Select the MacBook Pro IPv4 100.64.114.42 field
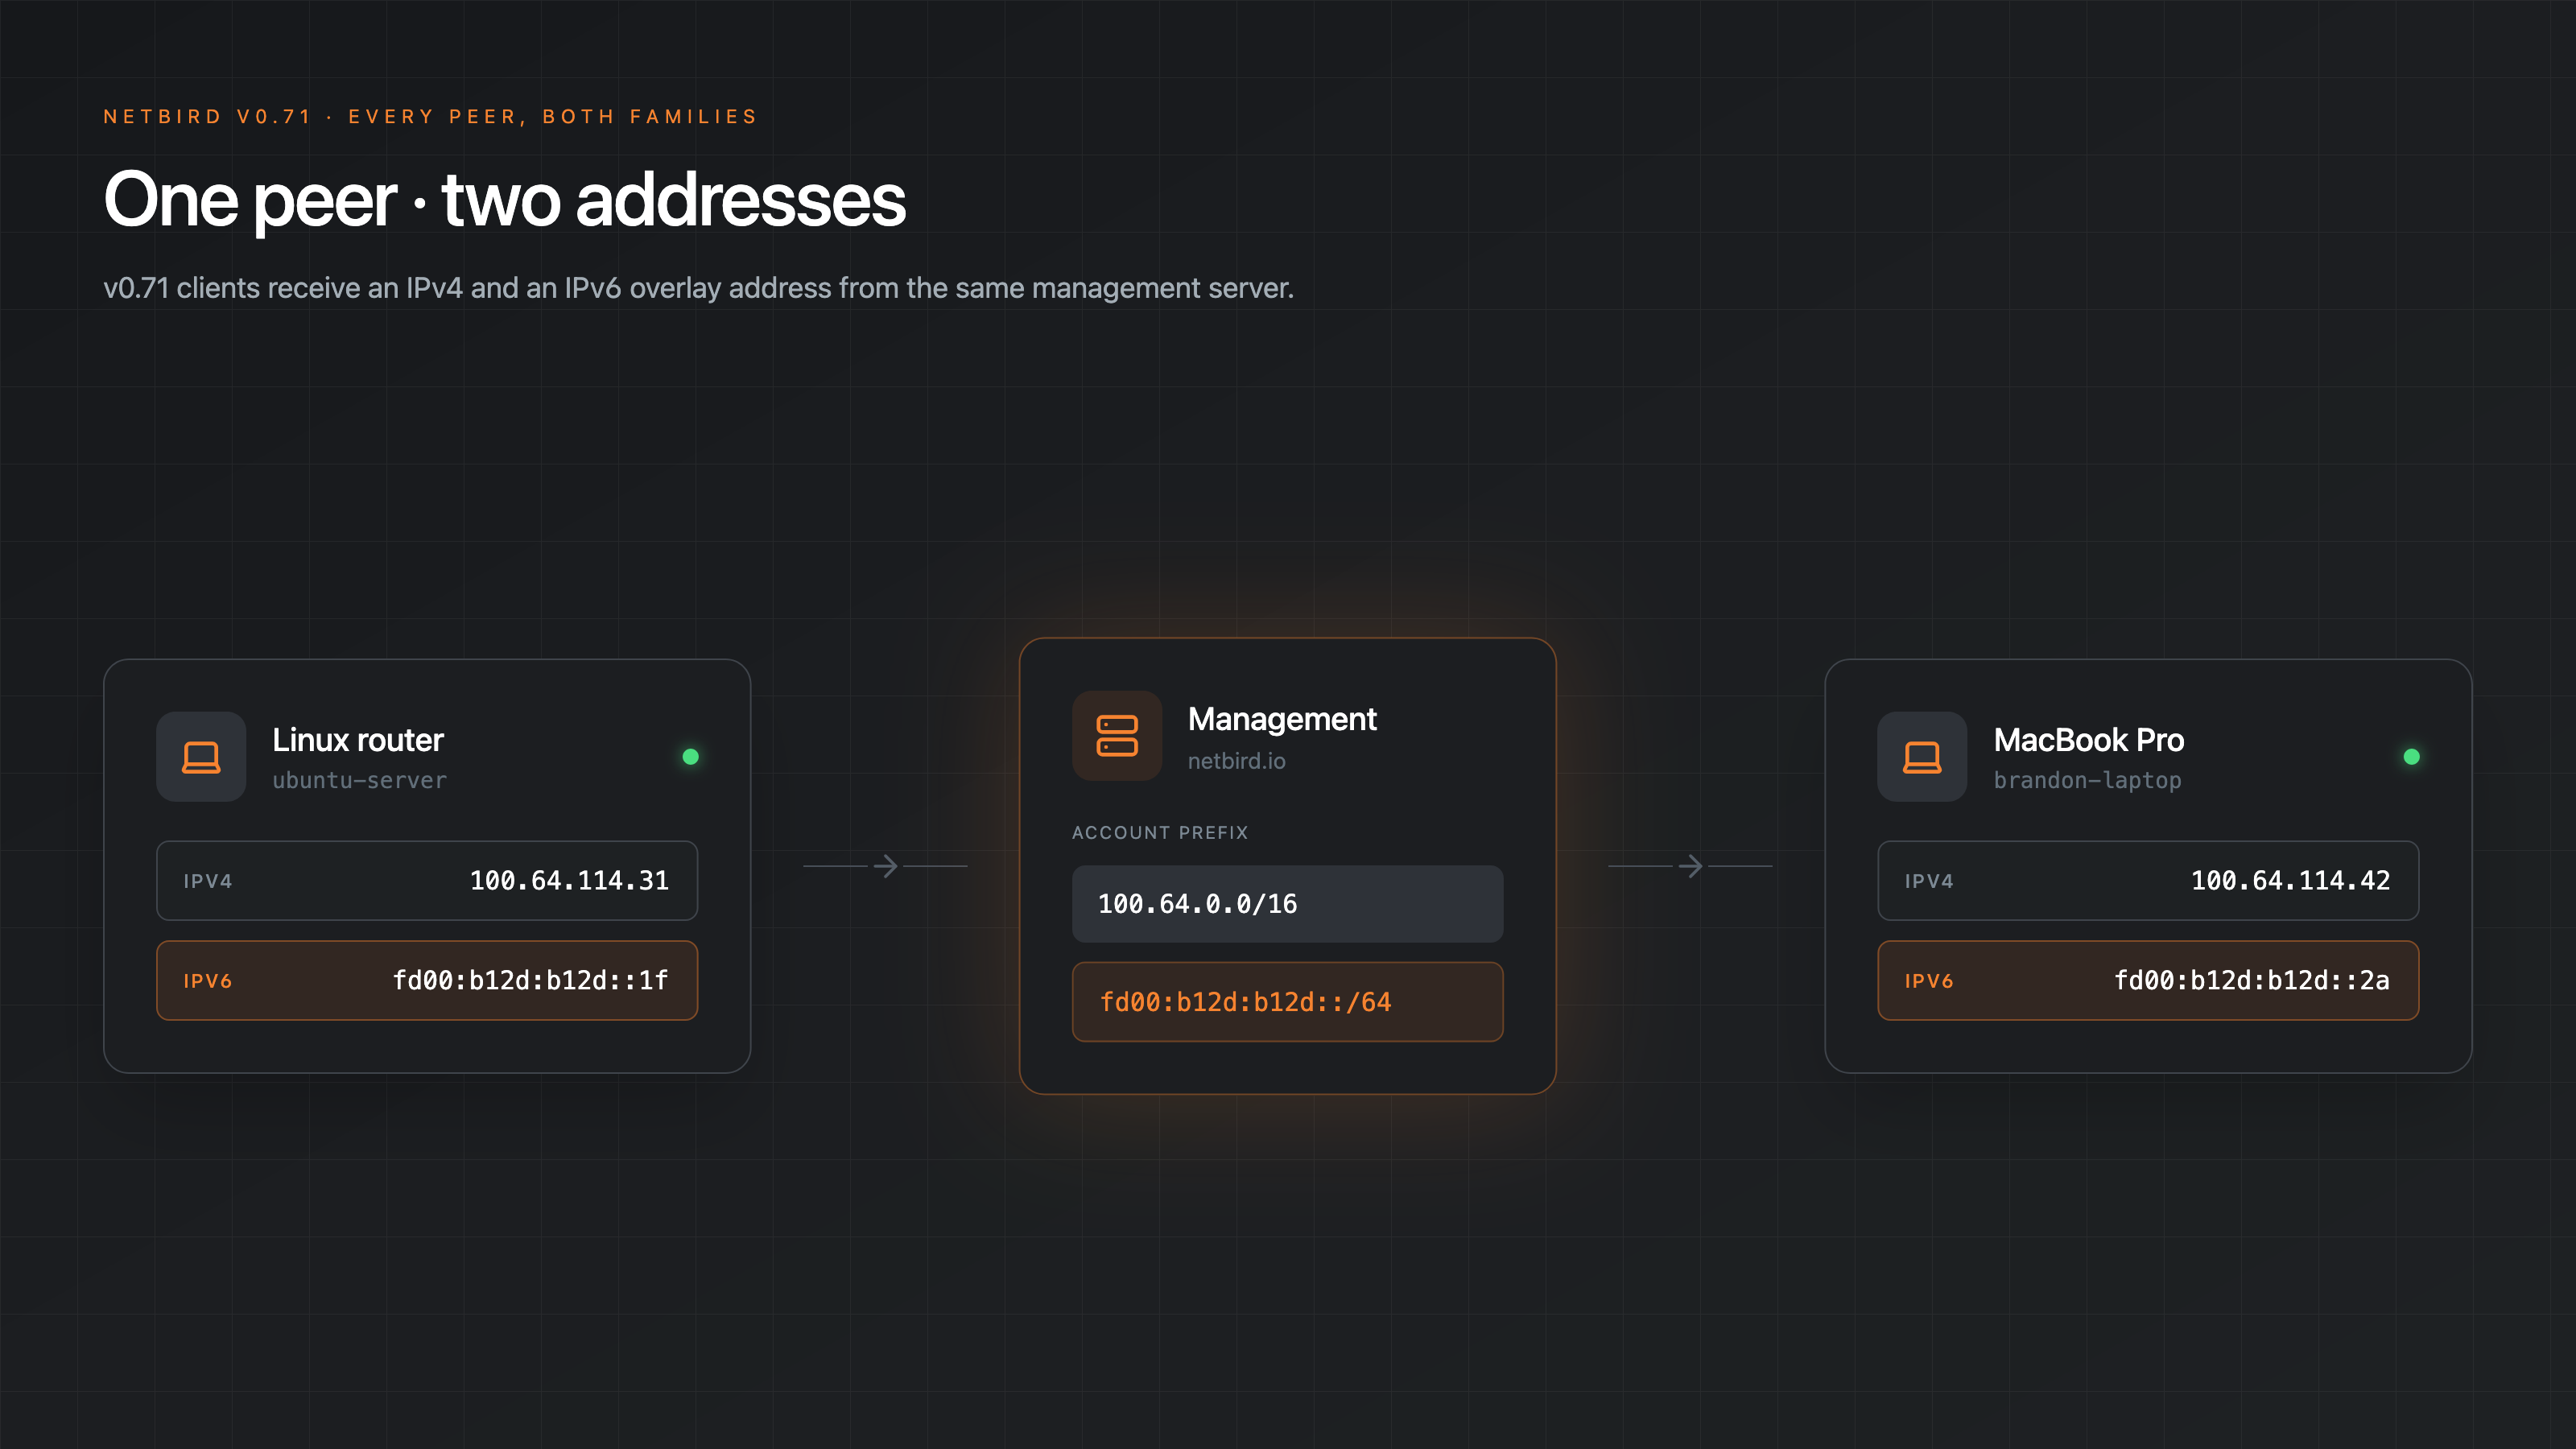Viewport: 2576px width, 1449px height. tap(2148, 881)
